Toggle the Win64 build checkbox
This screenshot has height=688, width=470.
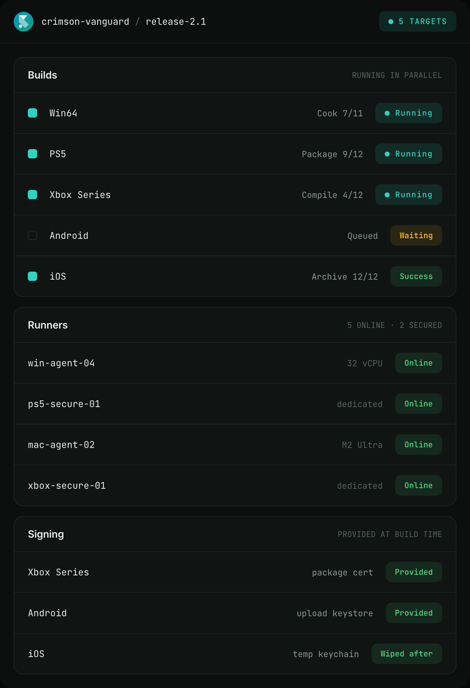click(x=32, y=113)
